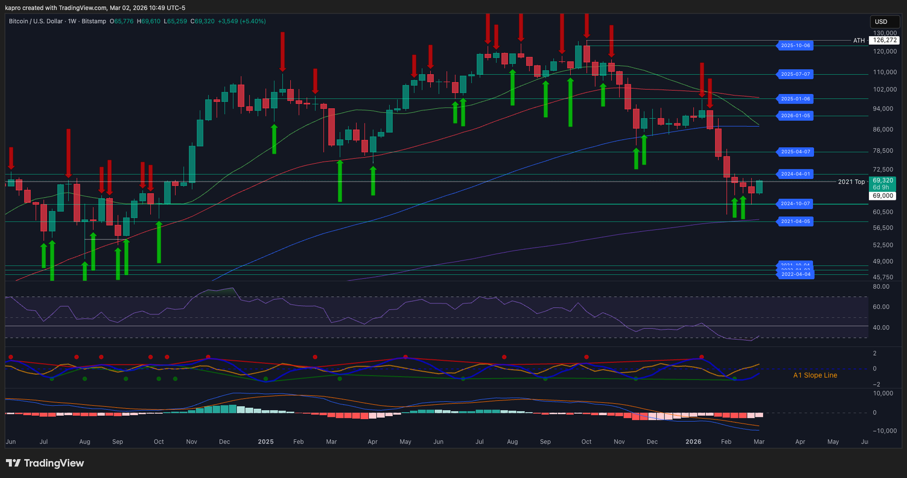907x478 pixels.
Task: Click the latest green weekly candle
Action: [x=759, y=187]
